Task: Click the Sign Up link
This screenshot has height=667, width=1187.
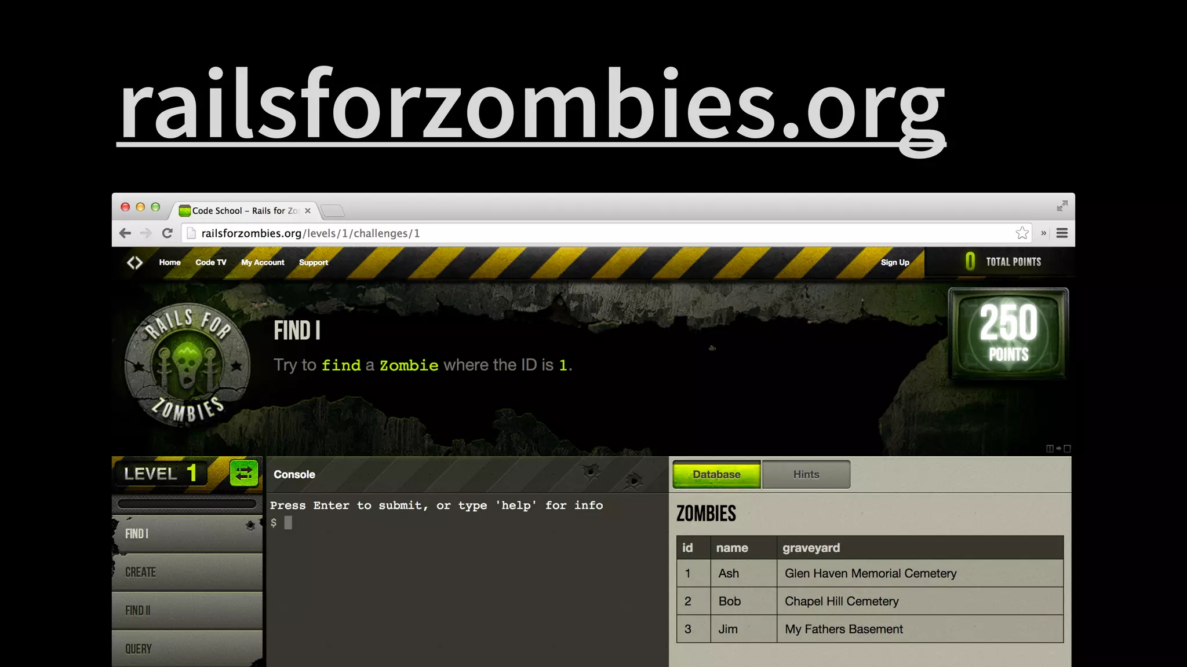Action: tap(894, 263)
